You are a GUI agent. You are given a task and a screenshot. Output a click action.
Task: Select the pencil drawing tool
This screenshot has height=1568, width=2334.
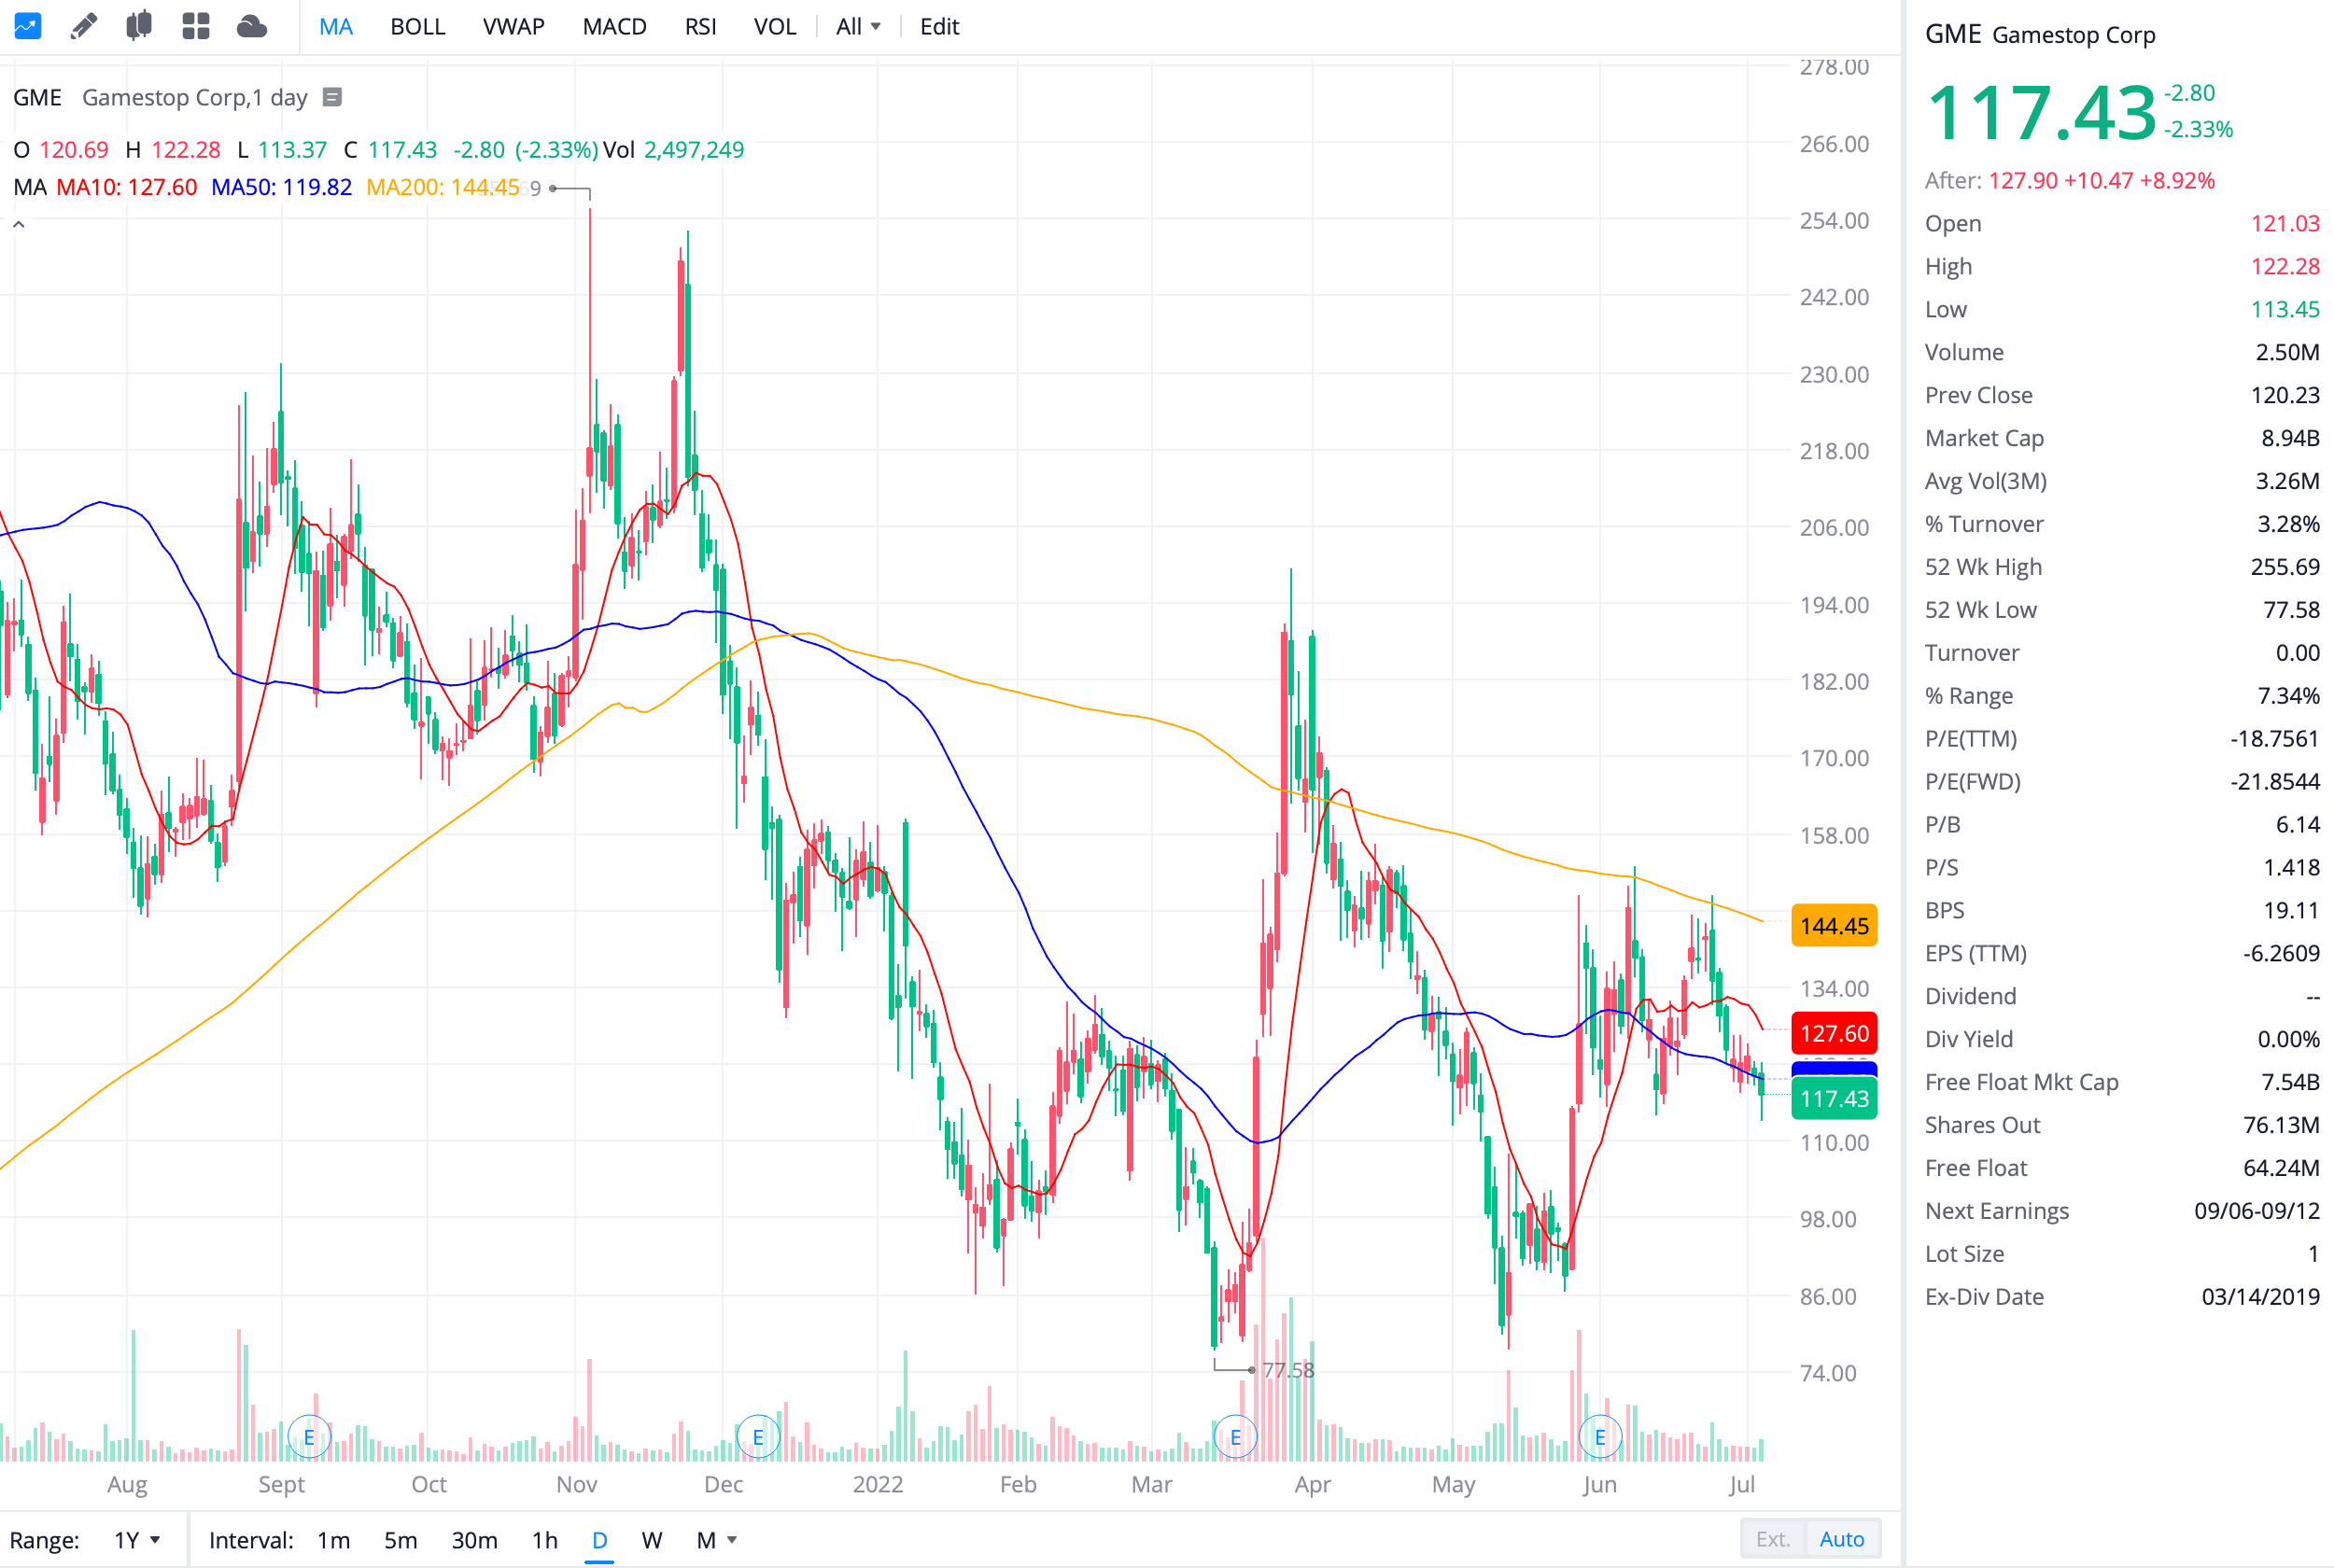84,26
